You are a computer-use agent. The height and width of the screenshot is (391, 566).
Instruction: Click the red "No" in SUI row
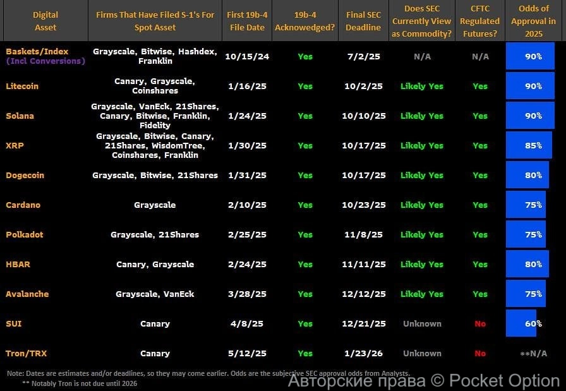[480, 323]
